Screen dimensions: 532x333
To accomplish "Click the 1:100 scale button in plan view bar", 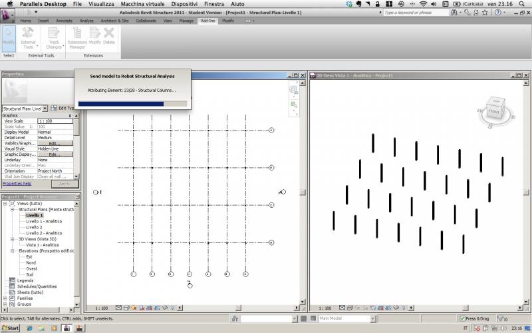I will point(102,308).
